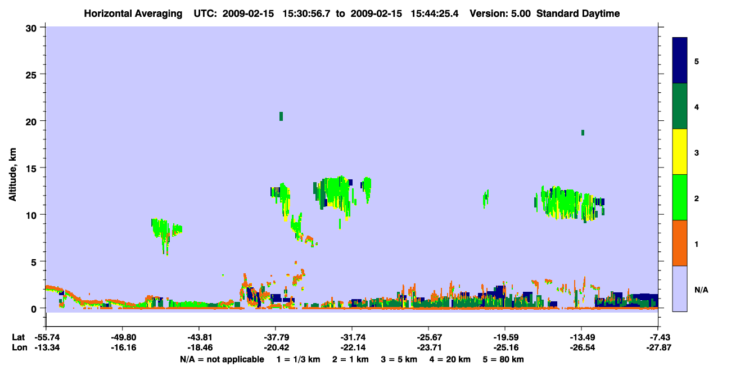The image size is (731, 375).
Task: Click the color bar label 'N/A'
Action: point(701,290)
